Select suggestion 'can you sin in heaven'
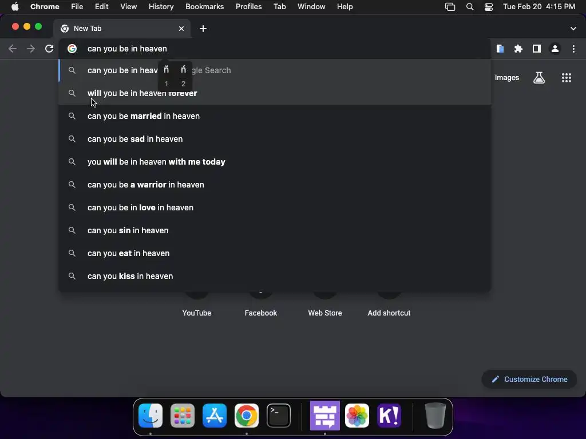 (275, 230)
